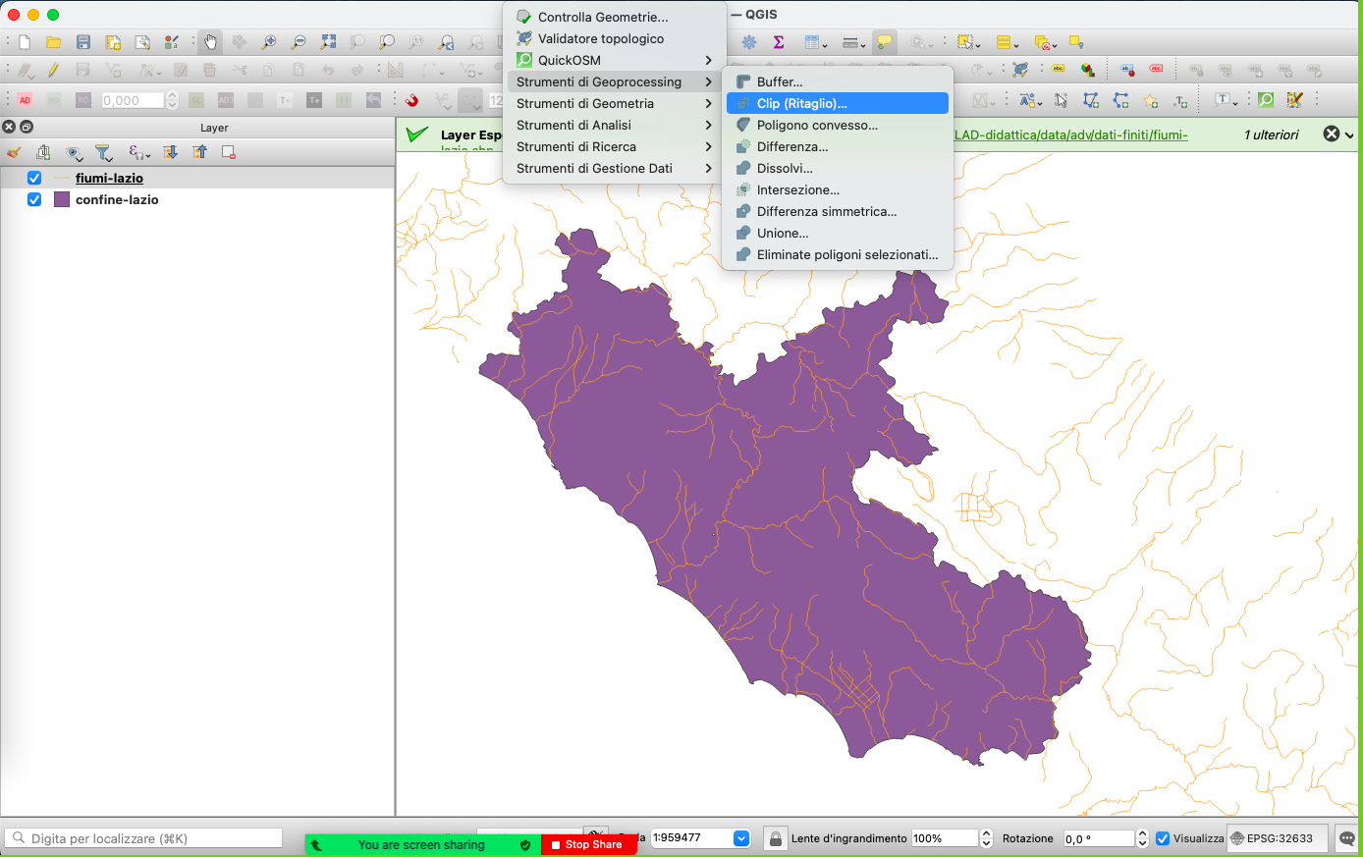This screenshot has height=857, width=1363.
Task: Open the layer filter funnel icon
Action: (x=103, y=152)
